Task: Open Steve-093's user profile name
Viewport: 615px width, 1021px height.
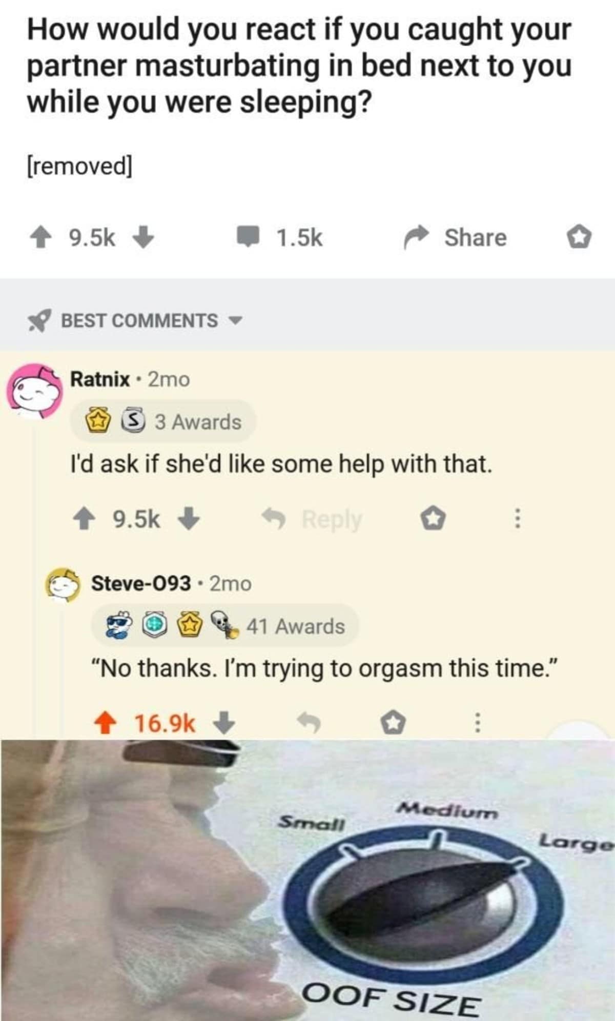Action: pos(141,583)
